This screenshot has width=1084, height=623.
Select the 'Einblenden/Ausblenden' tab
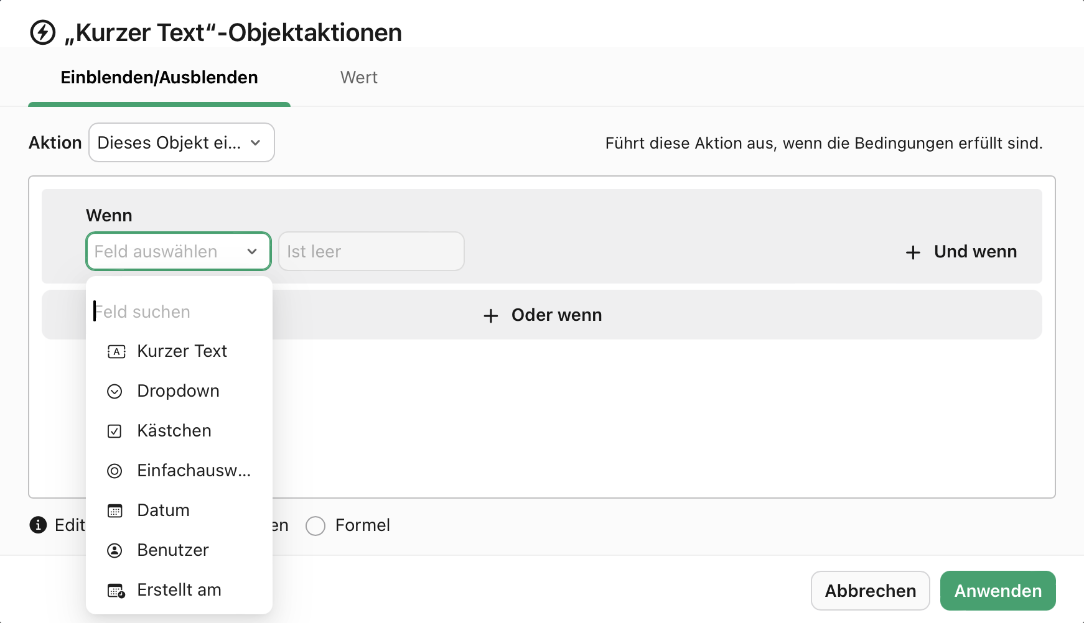click(159, 77)
